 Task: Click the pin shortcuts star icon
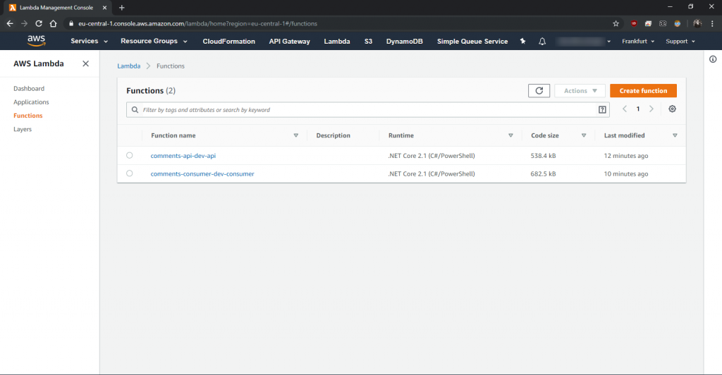522,41
